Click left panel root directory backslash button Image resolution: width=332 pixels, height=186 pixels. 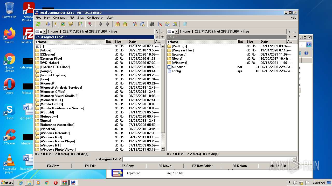(157, 32)
